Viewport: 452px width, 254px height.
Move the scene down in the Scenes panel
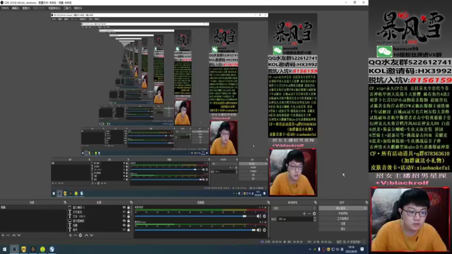[19, 235]
